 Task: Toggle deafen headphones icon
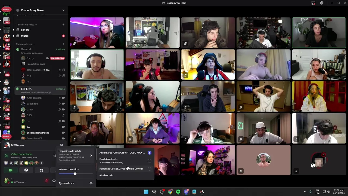coord(54,180)
